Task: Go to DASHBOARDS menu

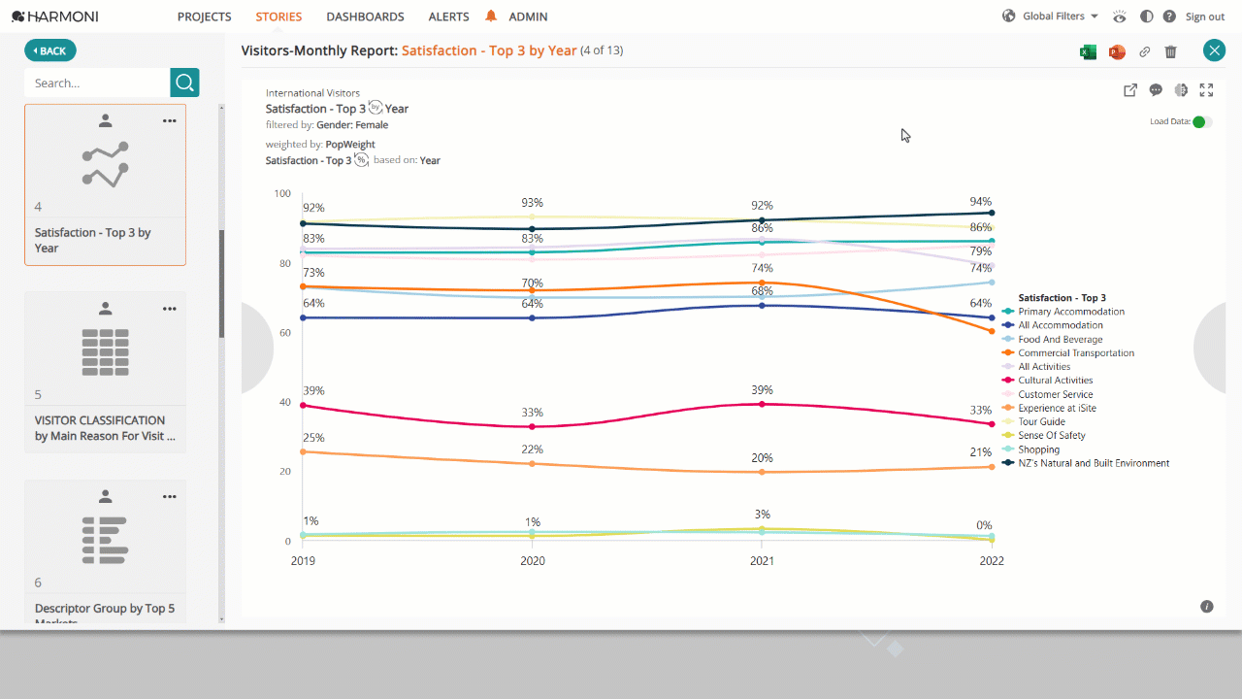Action: coord(365,17)
